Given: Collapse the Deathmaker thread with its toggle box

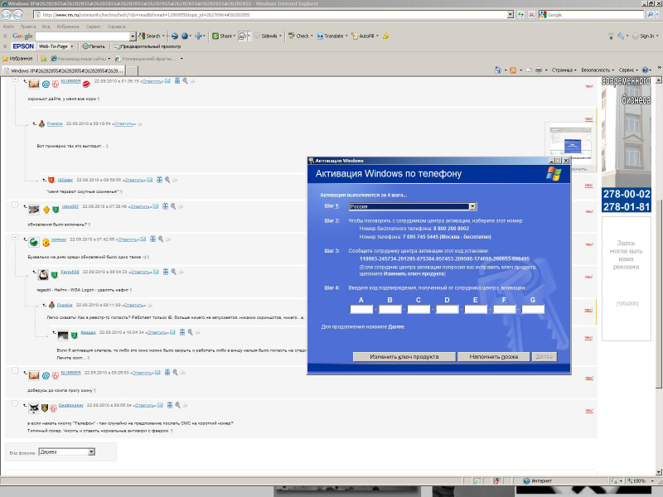Looking at the screenshot, I should click(15, 403).
